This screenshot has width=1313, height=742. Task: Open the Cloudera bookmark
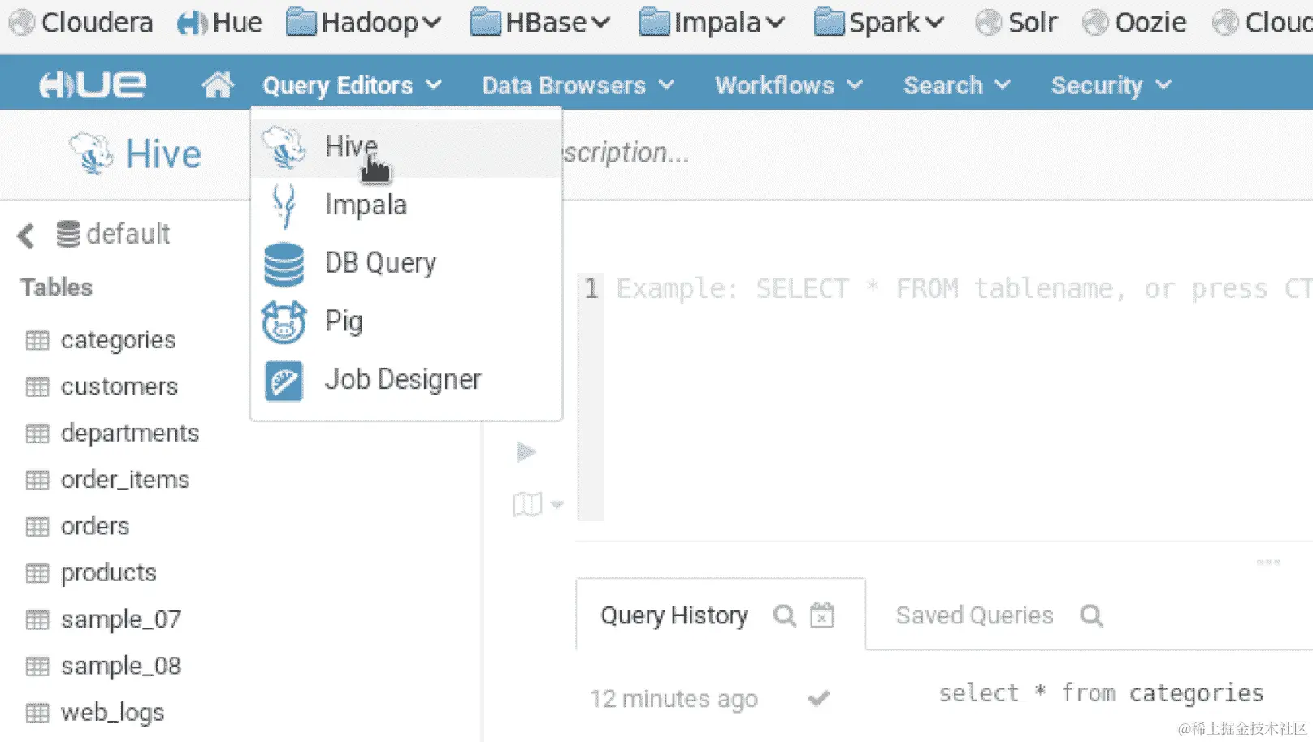(x=81, y=23)
